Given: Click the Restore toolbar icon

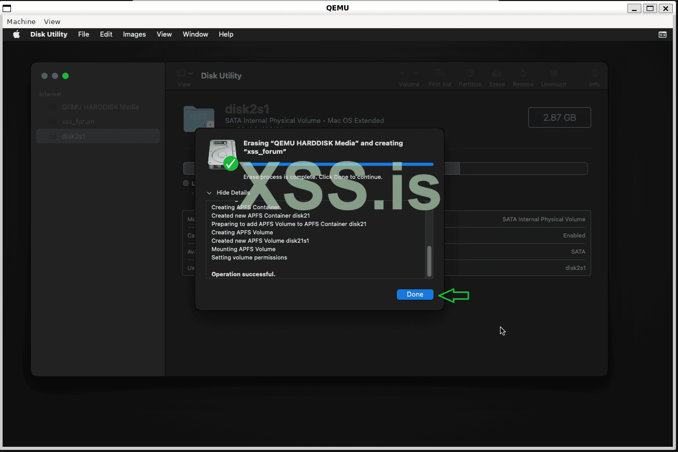Looking at the screenshot, I should click(523, 74).
